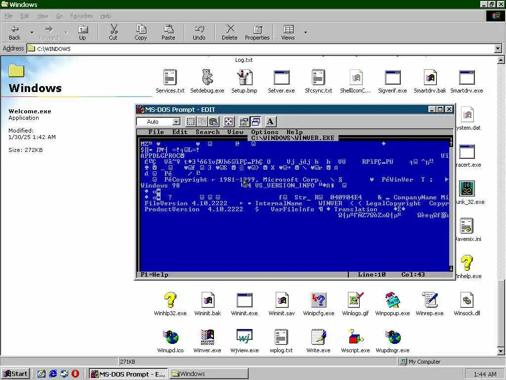The height and width of the screenshot is (380, 506).
Task: Select the Setver.exe file icon
Action: click(281, 78)
